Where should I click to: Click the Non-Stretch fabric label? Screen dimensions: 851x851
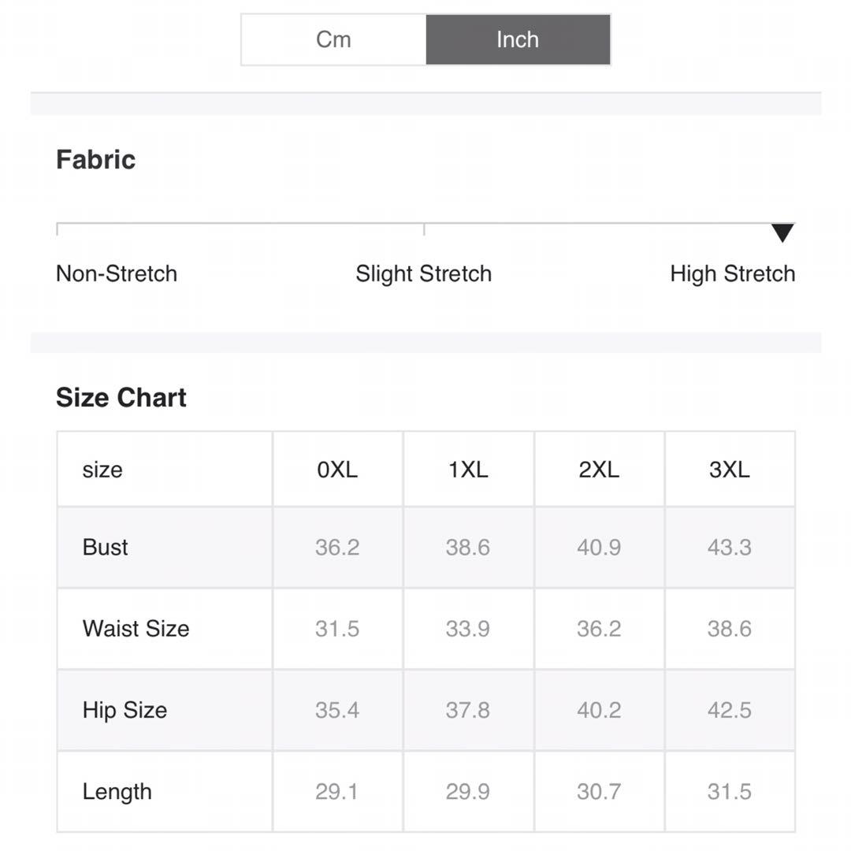pos(117,273)
